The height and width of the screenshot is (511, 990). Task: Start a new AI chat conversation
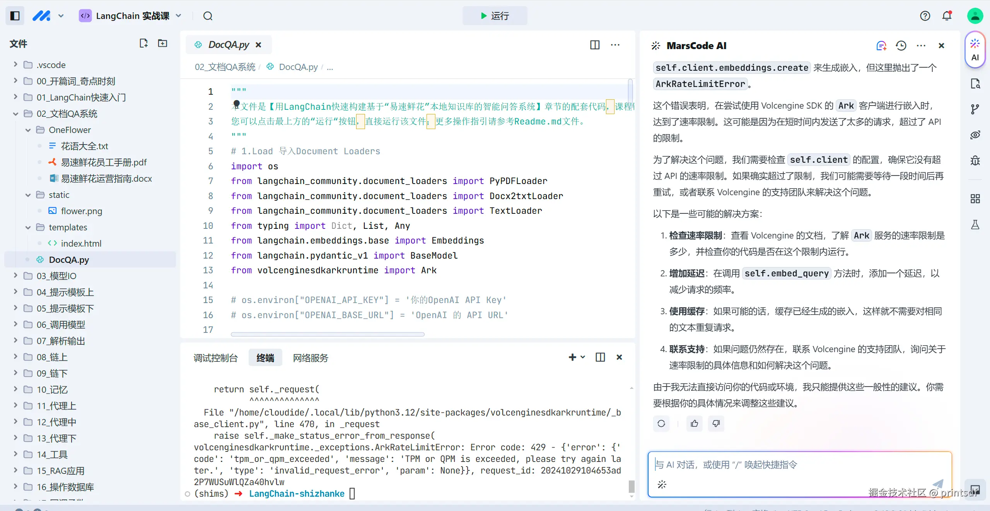click(881, 45)
